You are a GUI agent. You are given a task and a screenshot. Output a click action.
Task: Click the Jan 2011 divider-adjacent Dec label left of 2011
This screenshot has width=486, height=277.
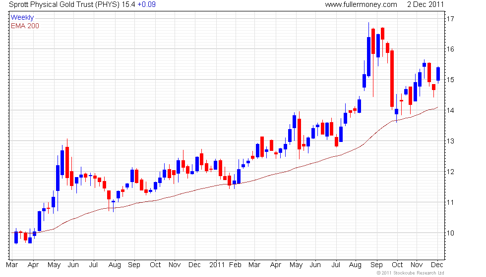[x=194, y=265]
